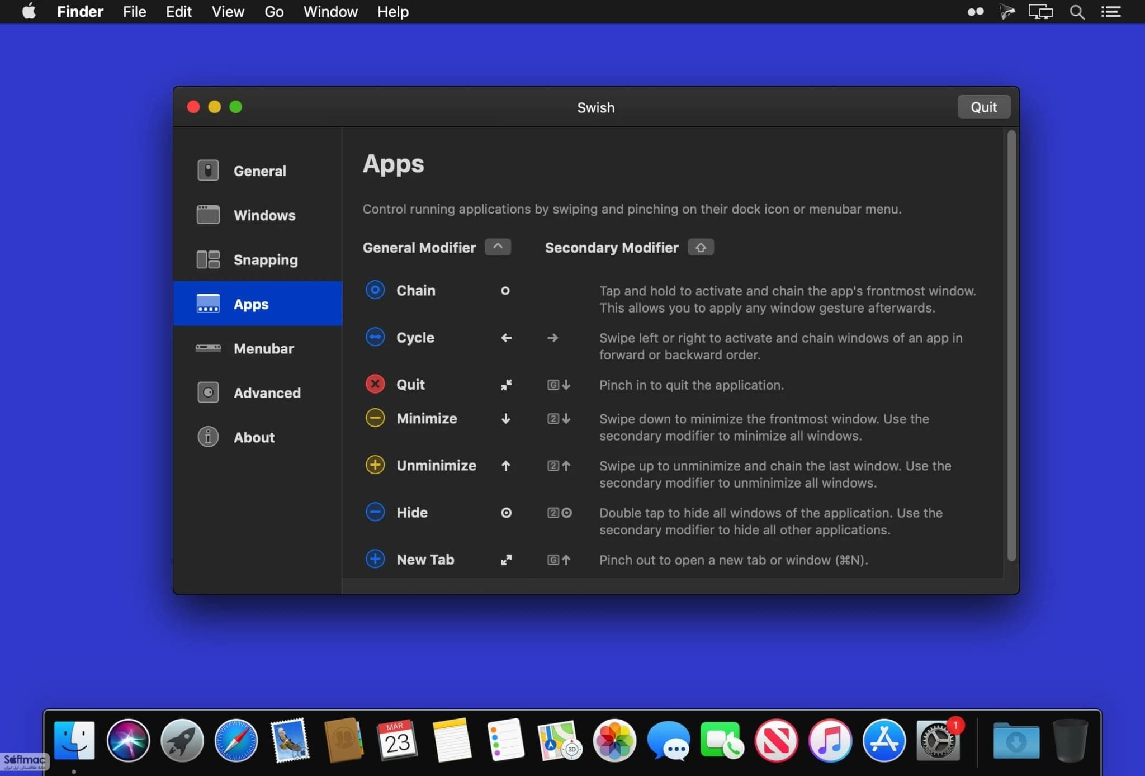Click the yellow Unminimize plus icon

point(375,465)
